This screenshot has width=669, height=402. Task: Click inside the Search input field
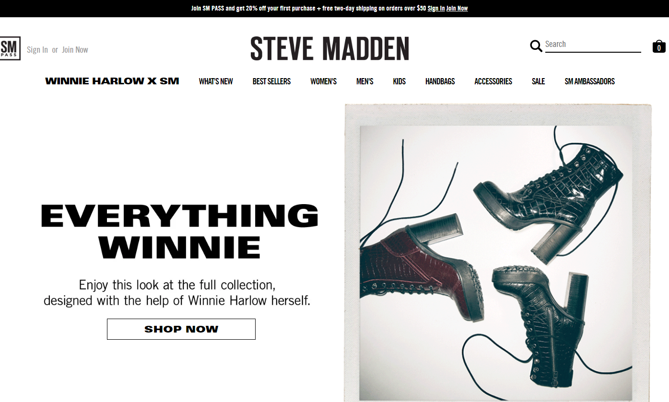[593, 45]
